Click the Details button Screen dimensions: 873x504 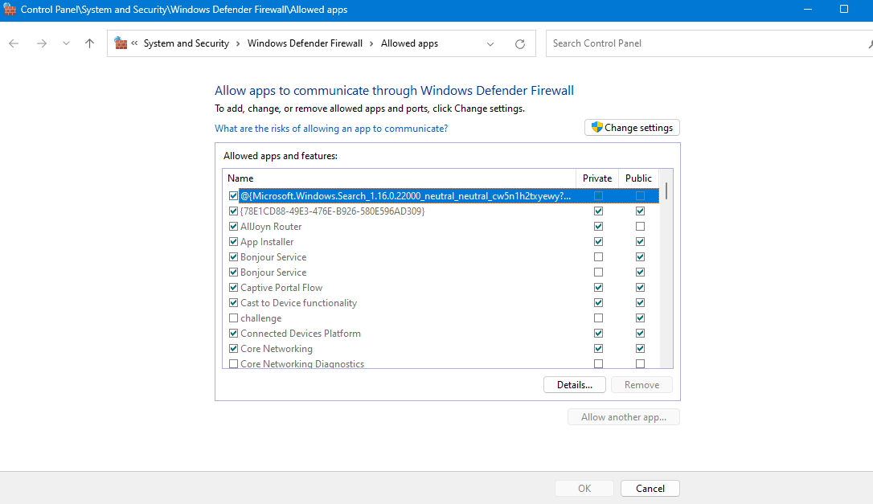pos(574,384)
